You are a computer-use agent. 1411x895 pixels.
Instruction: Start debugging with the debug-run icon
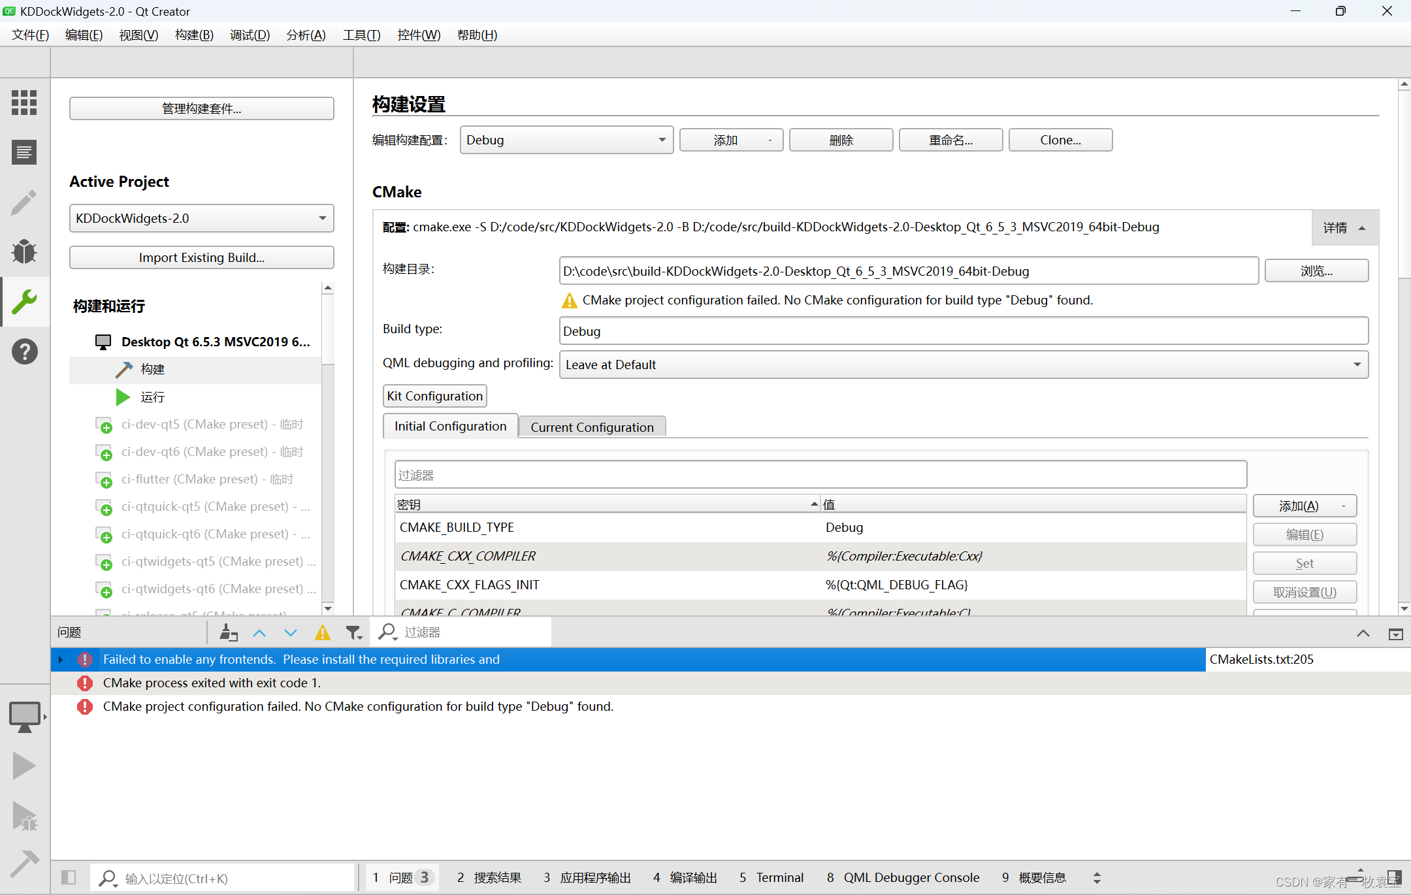tap(25, 816)
